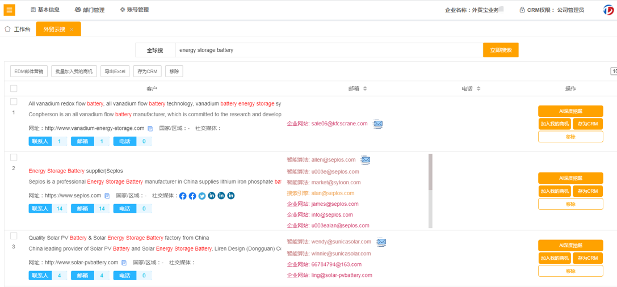Open the 邮箱 14 badge for Seplos
This screenshot has width=617, height=287.
point(90,208)
